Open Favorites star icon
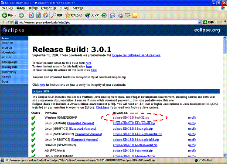This screenshot has height=164, width=228. point(68,15)
